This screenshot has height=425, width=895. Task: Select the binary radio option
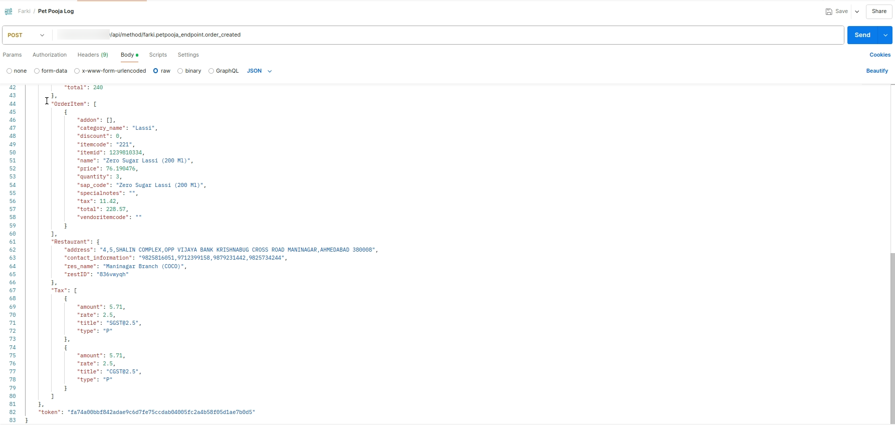pyautogui.click(x=180, y=71)
